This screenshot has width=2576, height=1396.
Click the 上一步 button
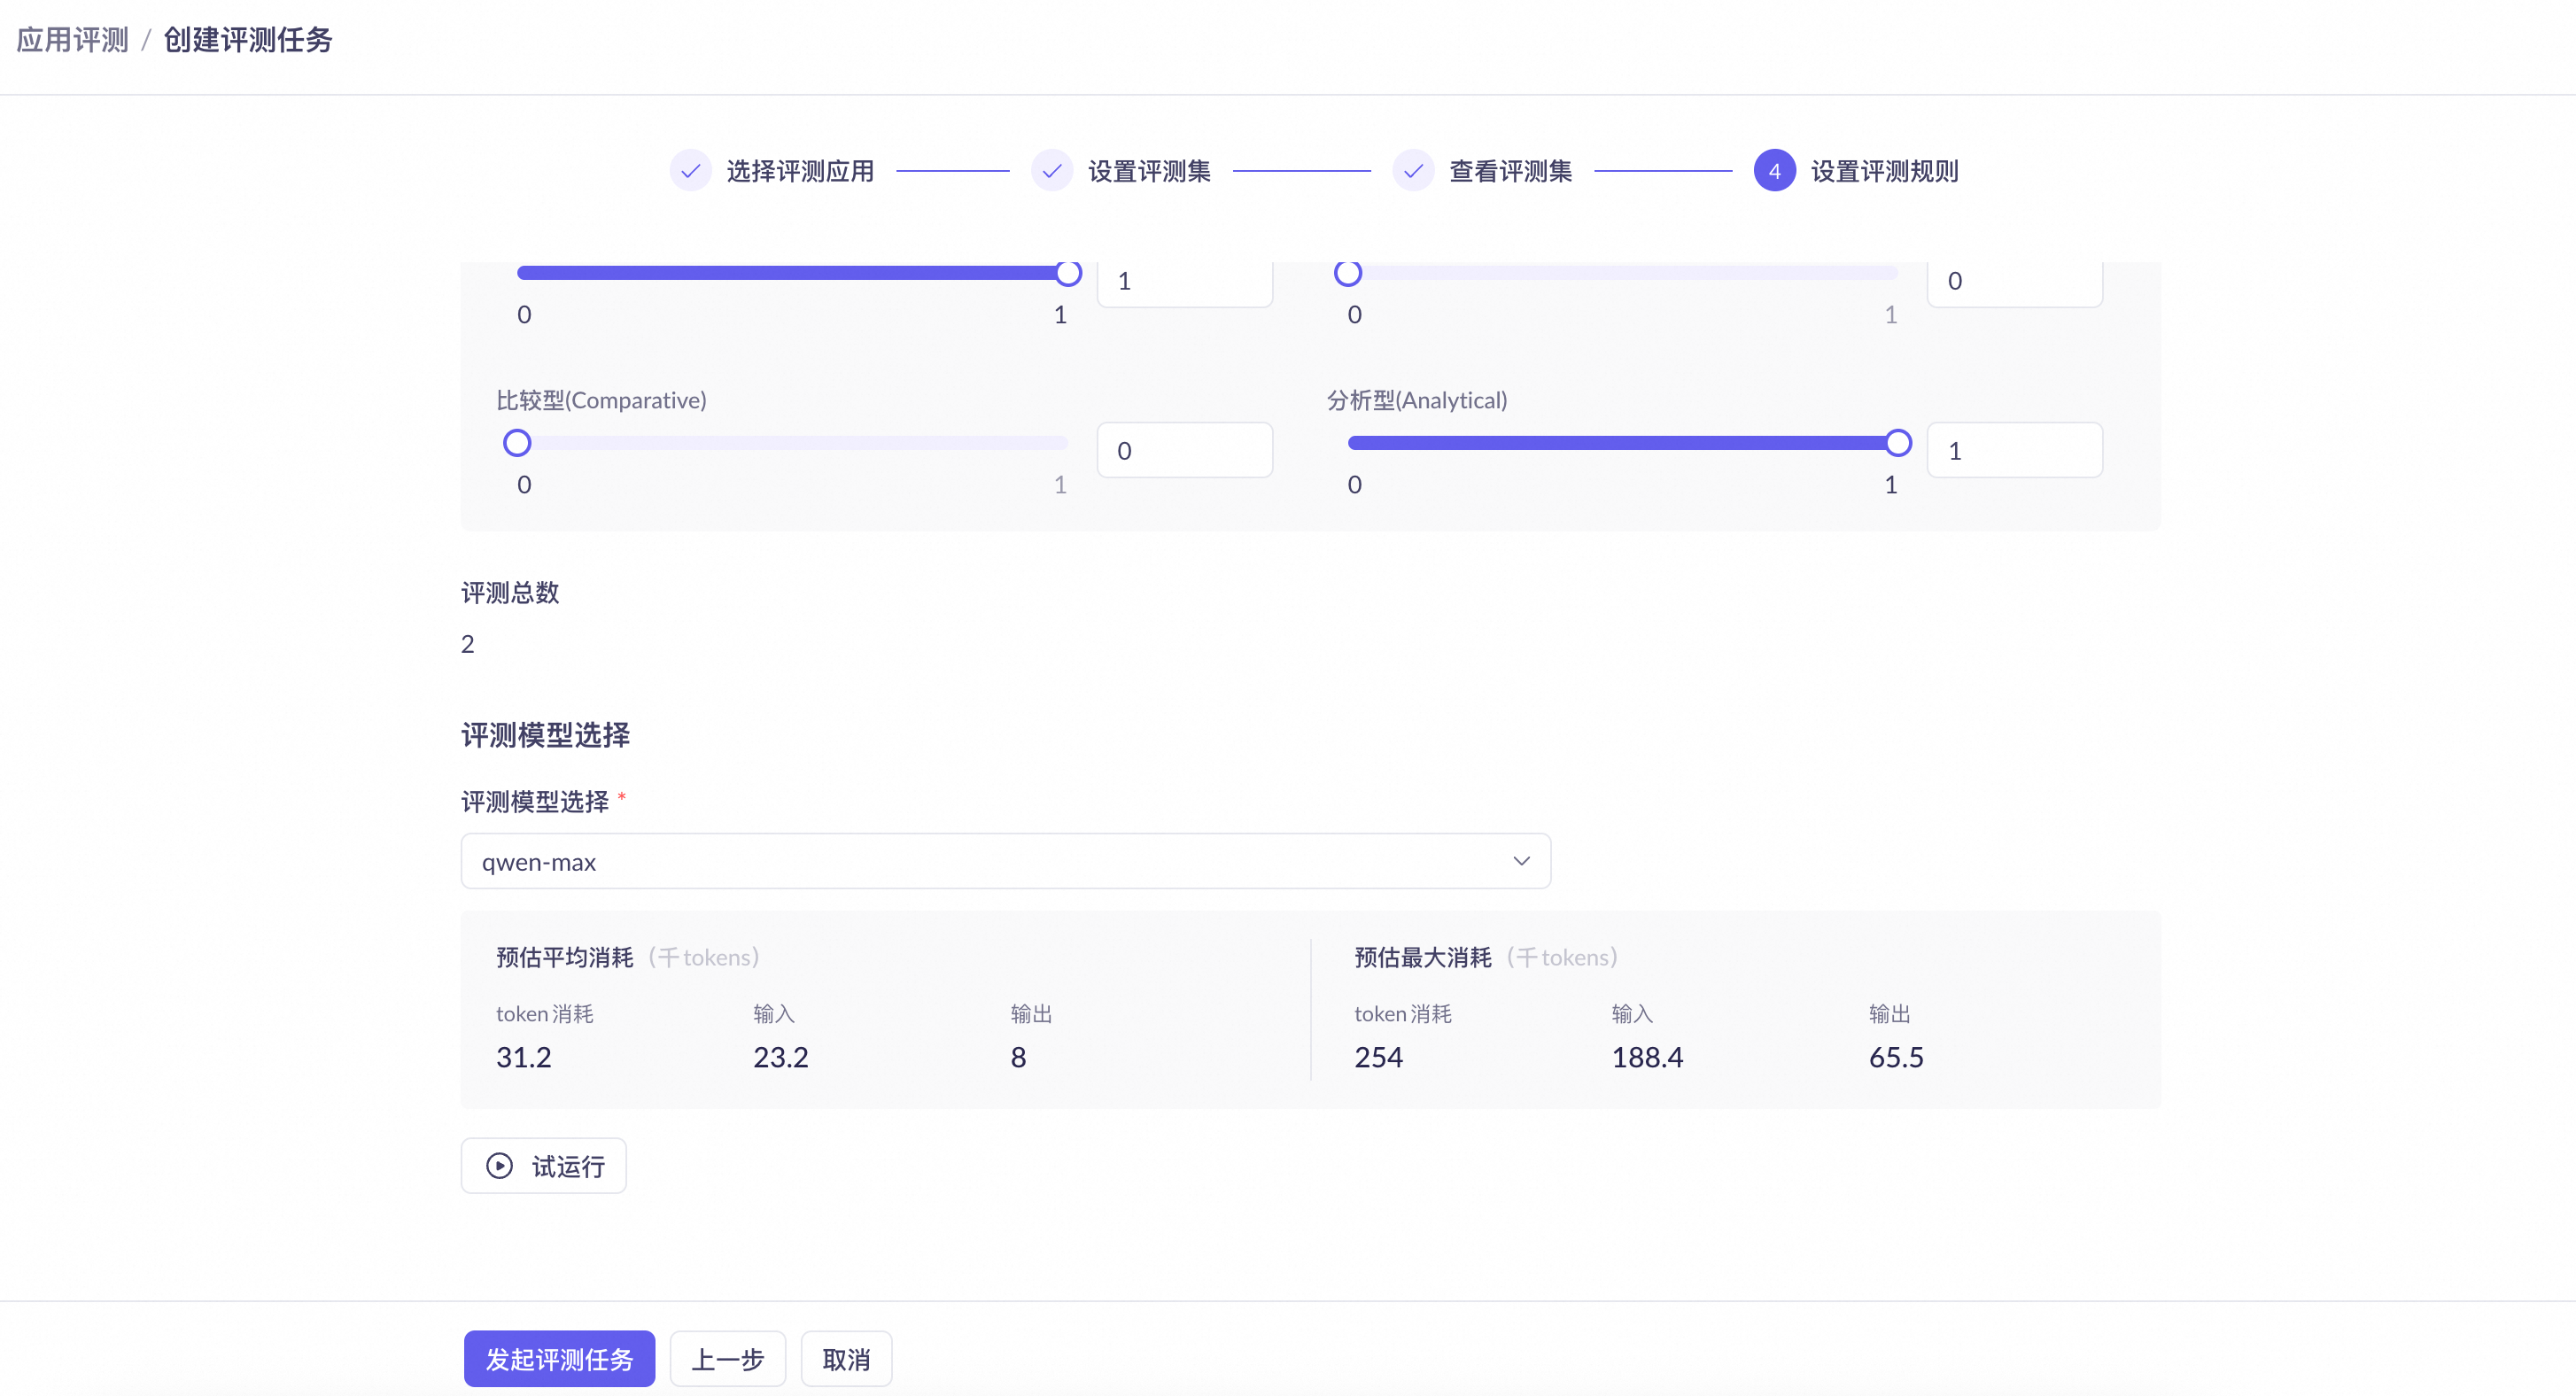pyautogui.click(x=727, y=1359)
